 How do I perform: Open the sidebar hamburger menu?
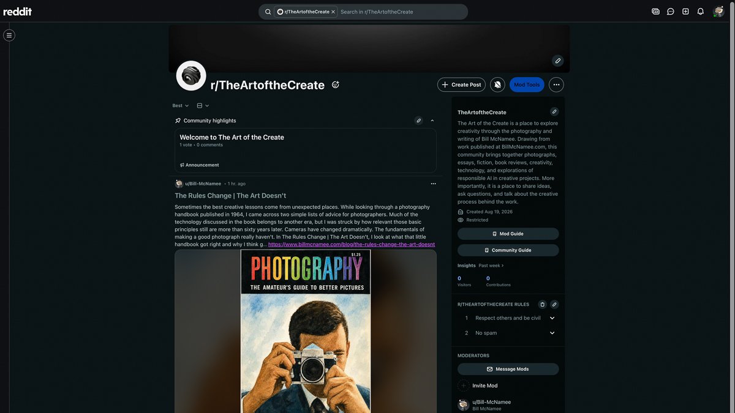click(x=9, y=35)
